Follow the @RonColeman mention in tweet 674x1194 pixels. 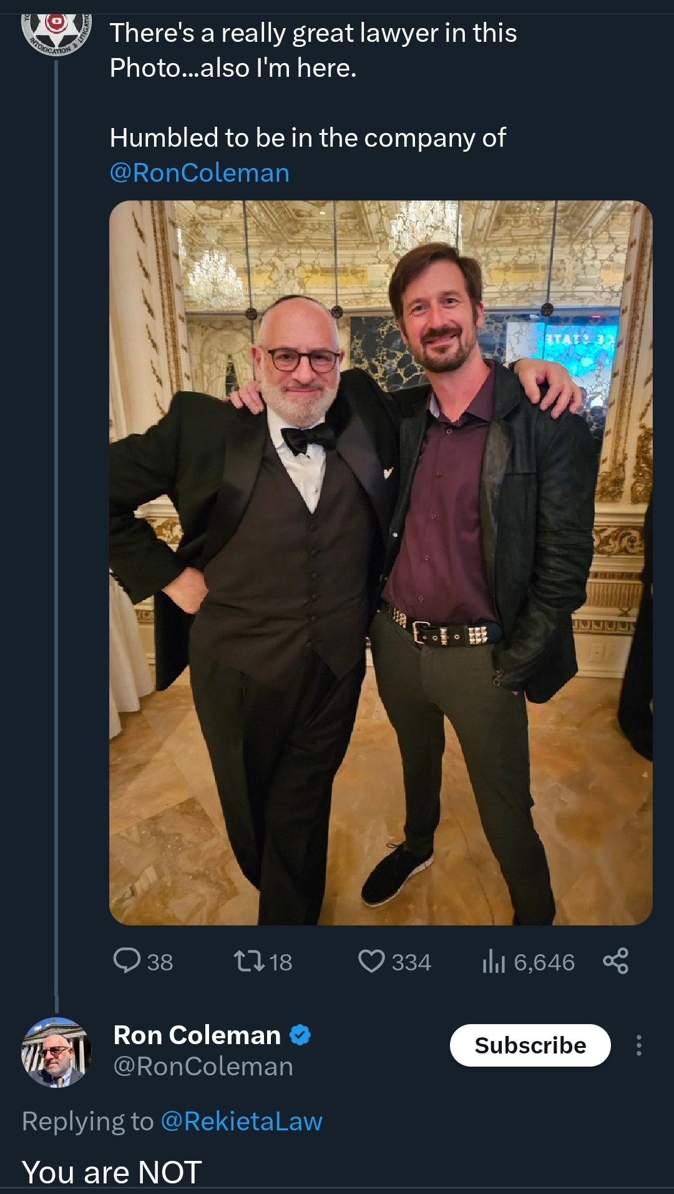[200, 173]
